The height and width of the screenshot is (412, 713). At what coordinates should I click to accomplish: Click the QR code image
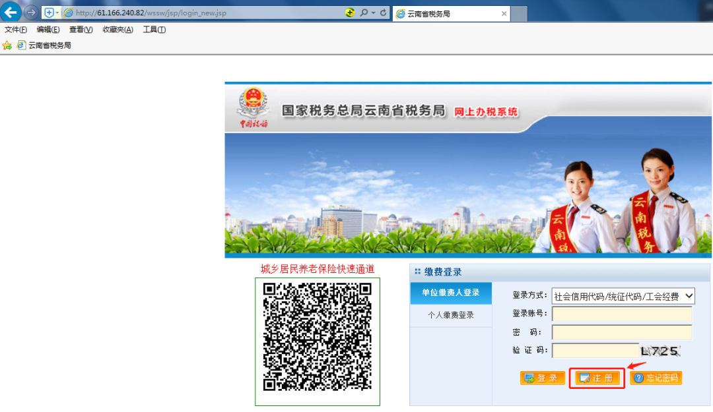[318, 337]
